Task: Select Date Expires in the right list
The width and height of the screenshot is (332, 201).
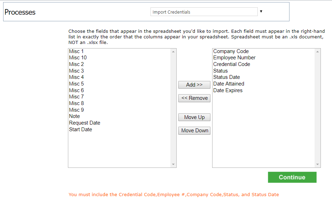Action: pos(264,90)
